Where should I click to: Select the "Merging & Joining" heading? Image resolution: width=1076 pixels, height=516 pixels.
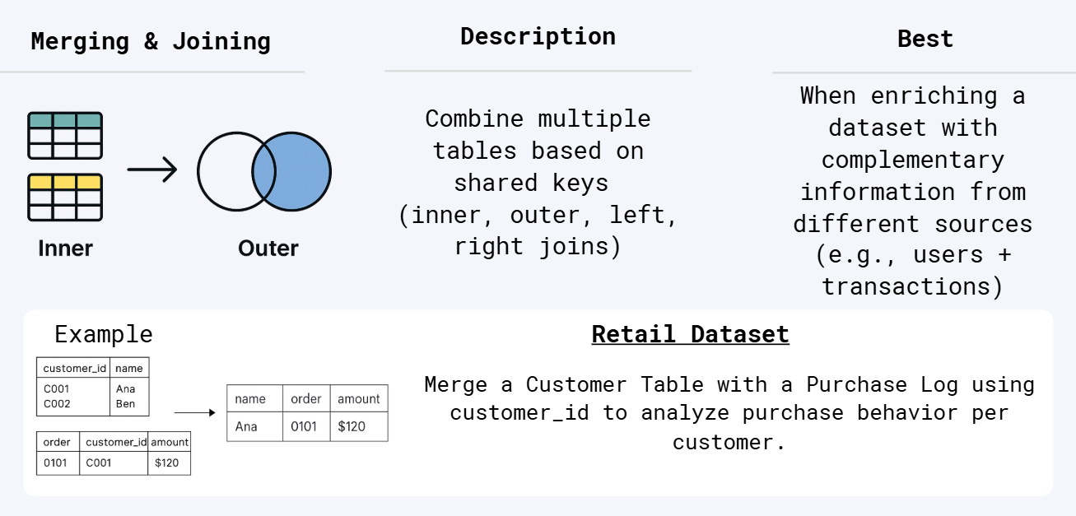[151, 41]
